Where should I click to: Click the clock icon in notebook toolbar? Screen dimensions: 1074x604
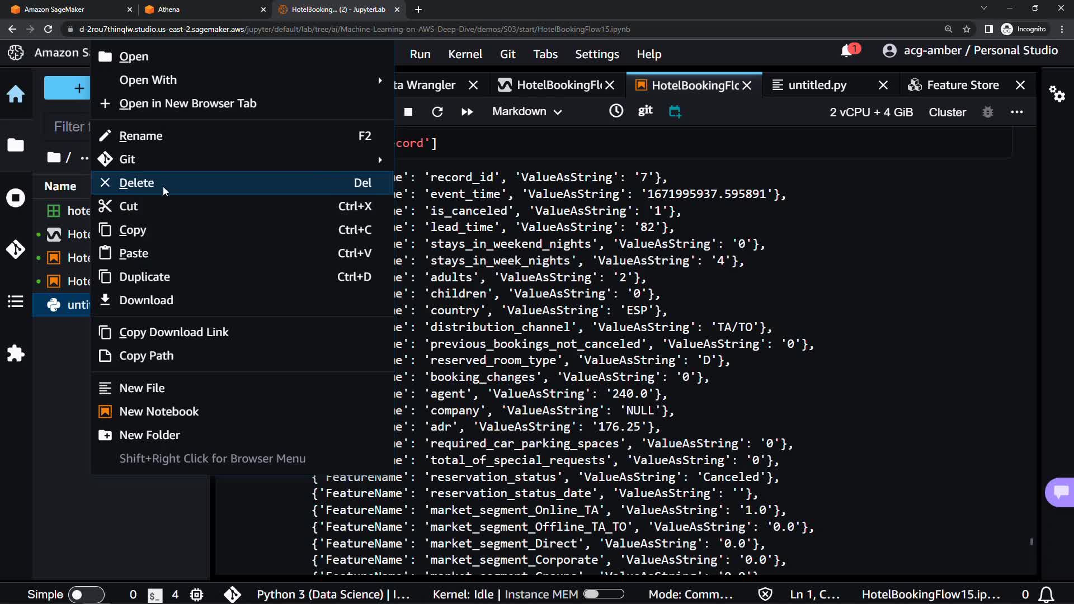click(616, 111)
